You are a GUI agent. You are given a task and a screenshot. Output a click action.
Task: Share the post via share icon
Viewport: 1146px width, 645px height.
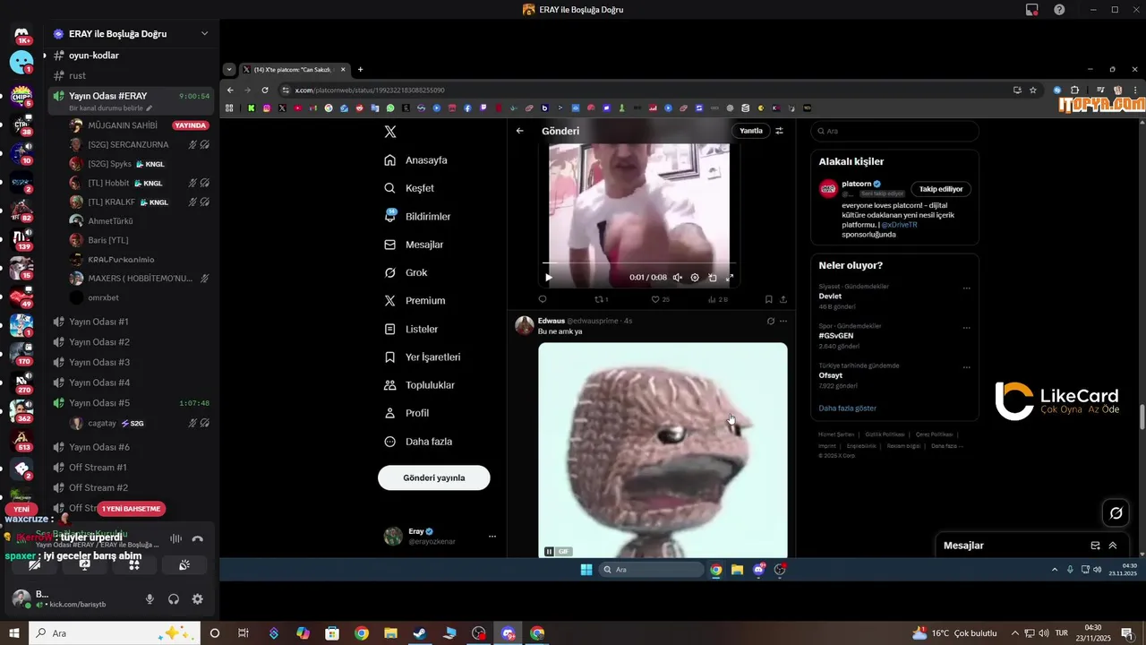[x=783, y=299]
